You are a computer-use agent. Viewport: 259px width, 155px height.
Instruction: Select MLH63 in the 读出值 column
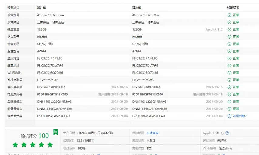pyautogui.click(x=138, y=37)
